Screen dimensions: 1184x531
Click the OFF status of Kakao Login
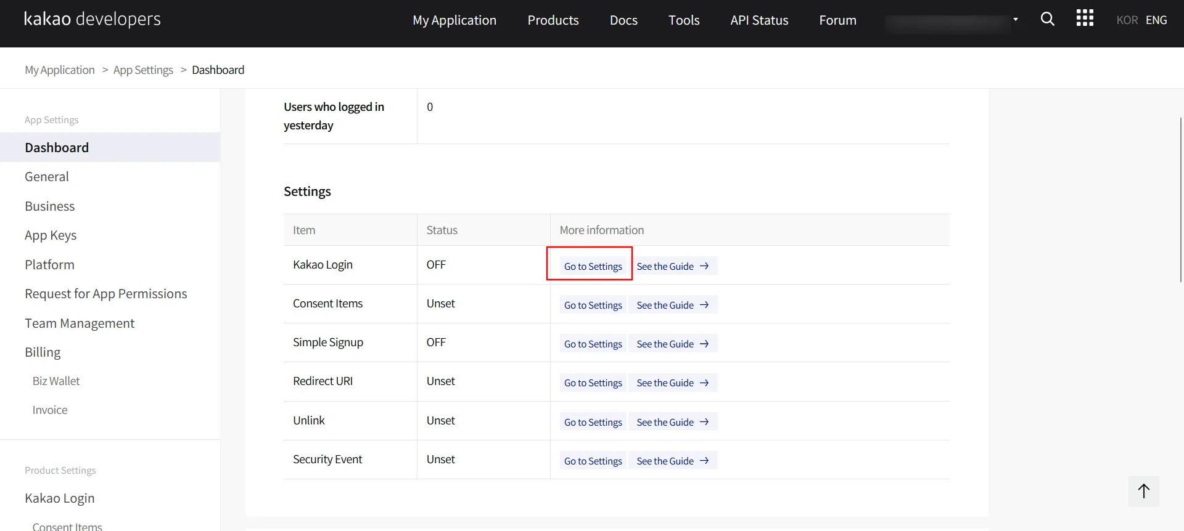pos(436,265)
